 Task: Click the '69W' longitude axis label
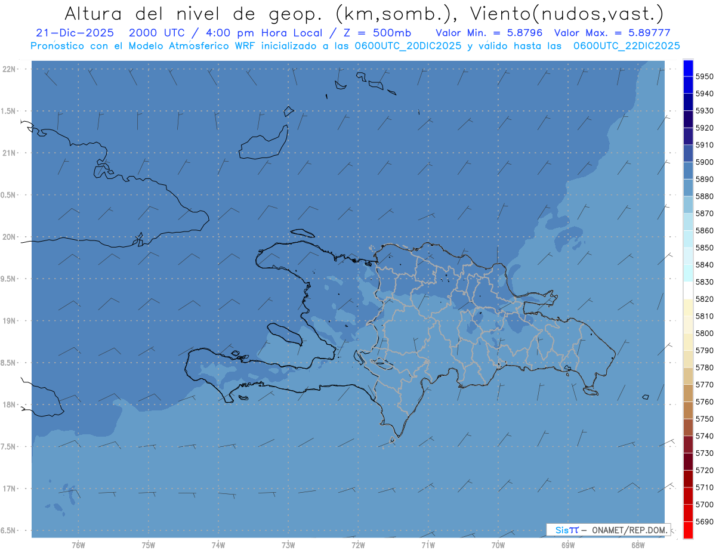(568, 545)
